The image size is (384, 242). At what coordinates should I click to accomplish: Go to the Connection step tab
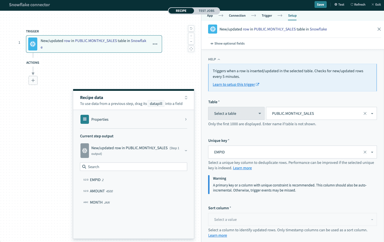pos(237,16)
